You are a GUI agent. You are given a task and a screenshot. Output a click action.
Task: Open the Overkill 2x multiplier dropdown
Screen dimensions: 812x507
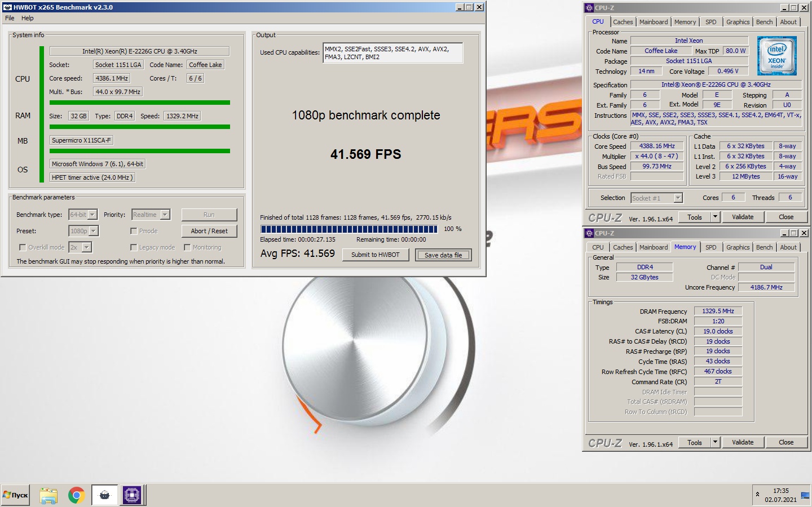[x=80, y=247]
